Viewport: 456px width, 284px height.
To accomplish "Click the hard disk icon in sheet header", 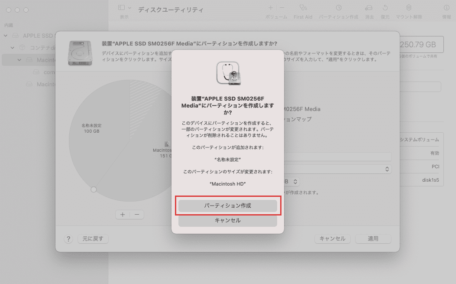I will point(80,53).
